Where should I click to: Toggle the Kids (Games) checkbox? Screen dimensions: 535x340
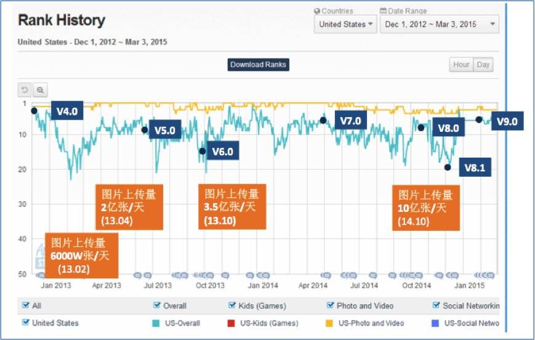coord(232,305)
